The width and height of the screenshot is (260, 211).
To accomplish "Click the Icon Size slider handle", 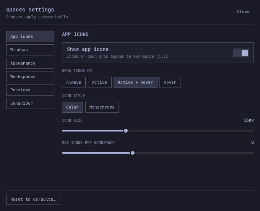I will (126, 131).
